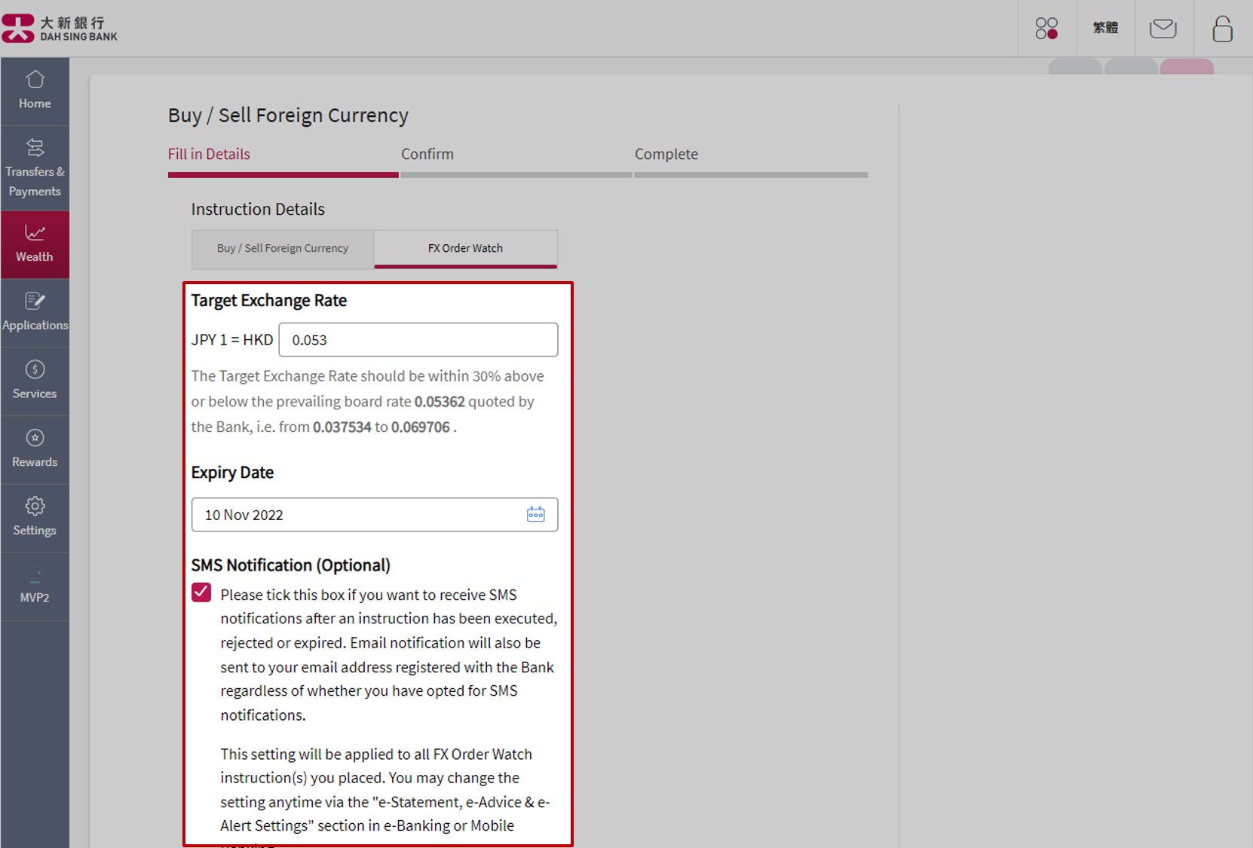This screenshot has width=1253, height=848.
Task: Click the JPY 1 = HKD label
Action: click(x=232, y=340)
